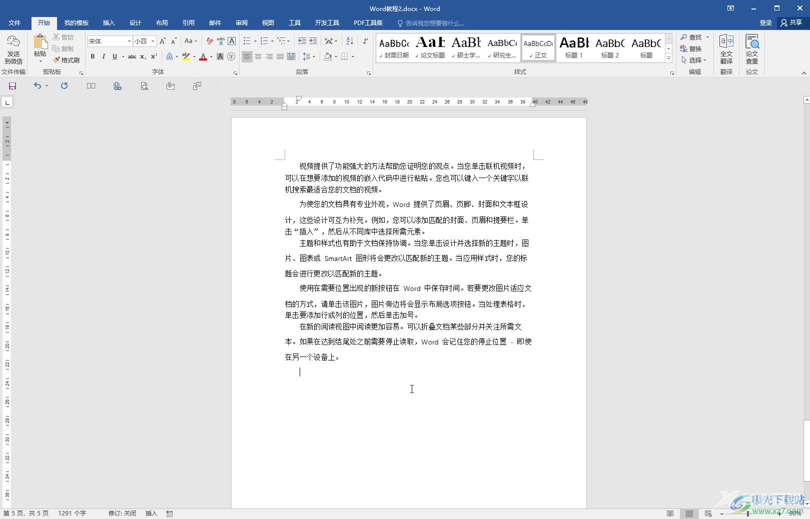
Task: Apply character shading icon
Action: coord(220,56)
